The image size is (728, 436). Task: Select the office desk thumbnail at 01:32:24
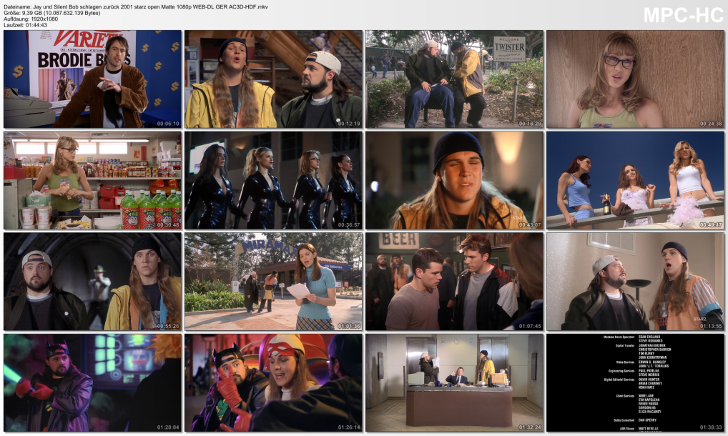(x=454, y=382)
